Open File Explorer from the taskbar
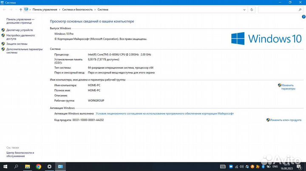306x171 pixels. [x=27, y=166]
